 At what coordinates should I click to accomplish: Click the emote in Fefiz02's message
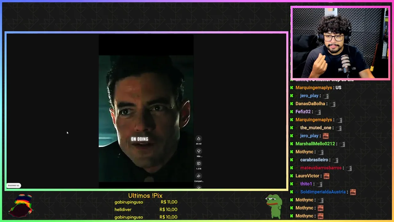click(318, 112)
